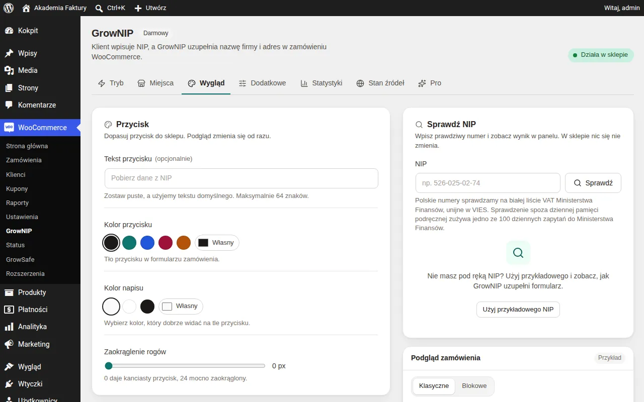Click the NIP number input field
Image resolution: width=644 pixels, height=402 pixels.
pos(488,183)
